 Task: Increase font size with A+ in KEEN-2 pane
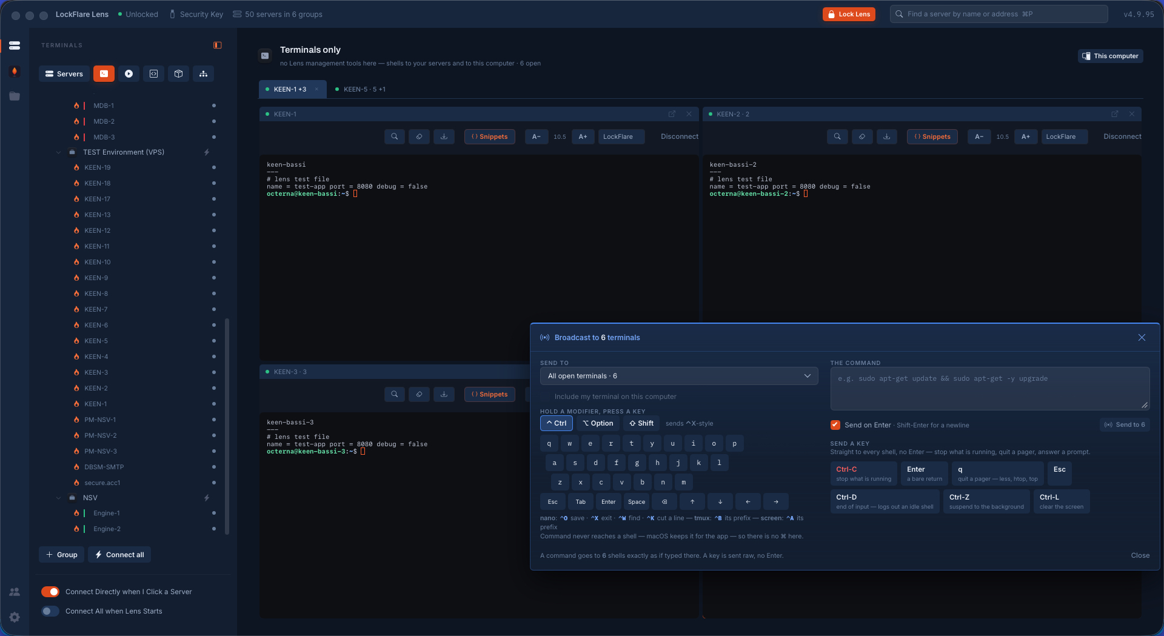[1026, 136]
